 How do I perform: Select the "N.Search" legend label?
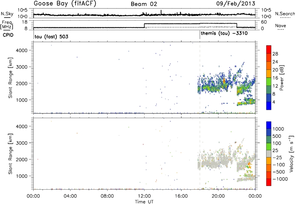285,14
